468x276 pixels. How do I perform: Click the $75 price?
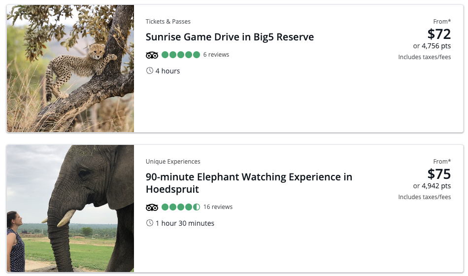(x=439, y=174)
